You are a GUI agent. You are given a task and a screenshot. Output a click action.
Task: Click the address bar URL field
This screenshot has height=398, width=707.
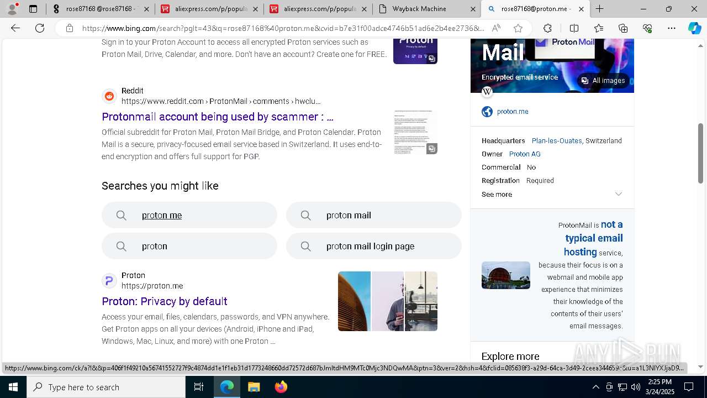(x=283, y=28)
